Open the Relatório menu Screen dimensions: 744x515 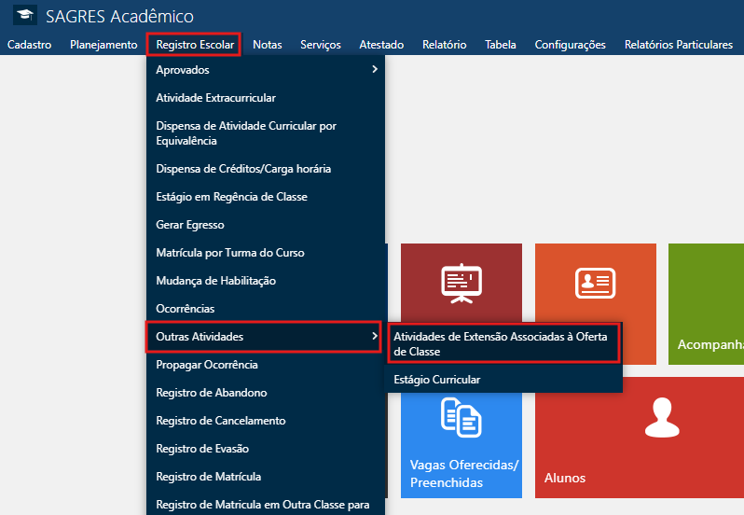444,45
